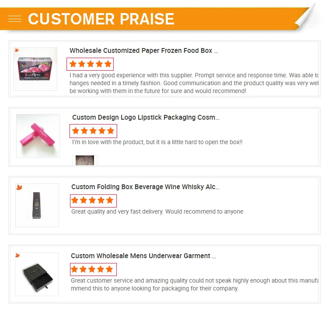Click the star rating of the Lipstick Packaging review
This screenshot has width=328, height=311.
tap(93, 131)
